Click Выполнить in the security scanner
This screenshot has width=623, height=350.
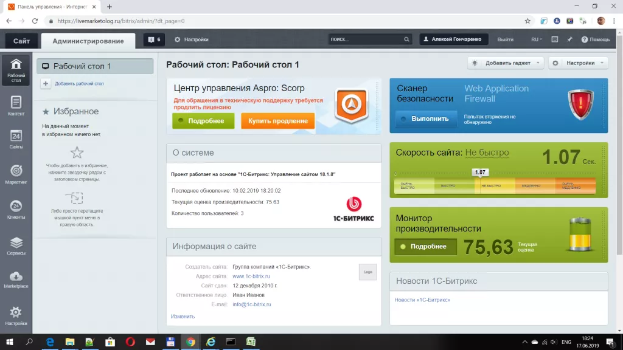coord(426,118)
